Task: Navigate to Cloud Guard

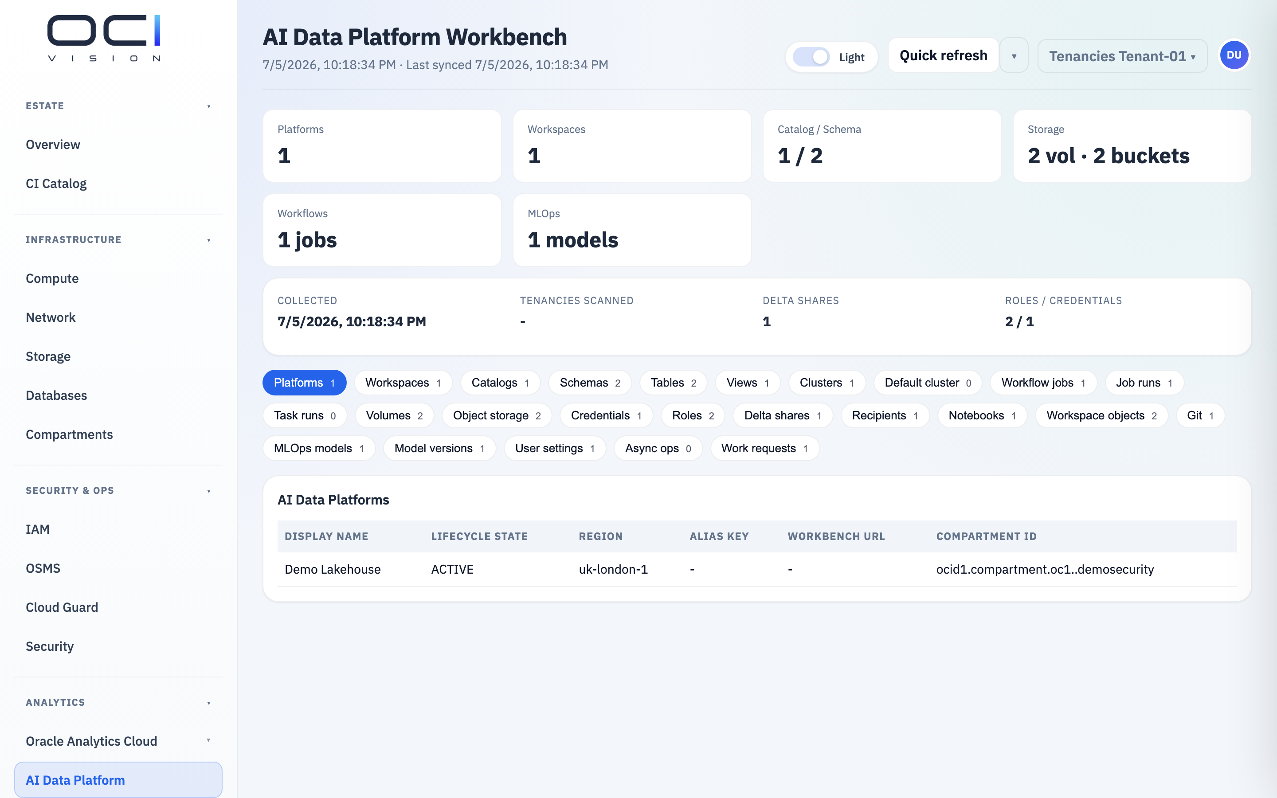Action: click(118, 607)
